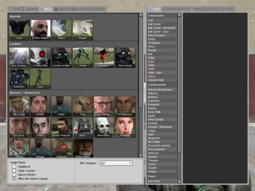This screenshot has height=191, width=255.
Task: Select the Prop Spawner tool
Action: pos(162,149)
